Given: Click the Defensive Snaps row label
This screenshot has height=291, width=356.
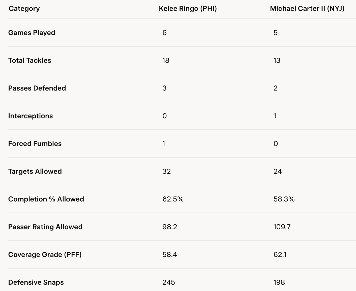Looking at the screenshot, I should pyautogui.click(x=36, y=282).
